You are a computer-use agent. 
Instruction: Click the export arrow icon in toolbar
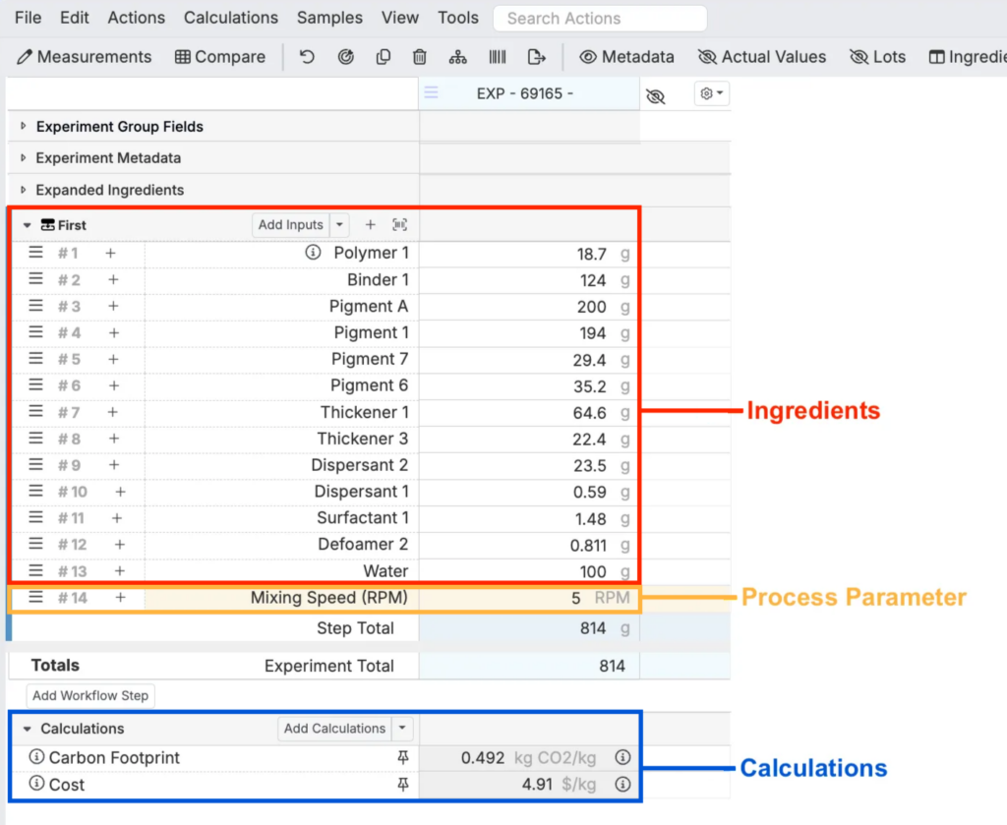coord(536,57)
